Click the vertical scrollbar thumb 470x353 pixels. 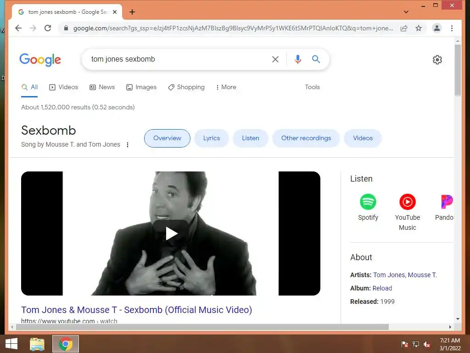tap(458, 70)
